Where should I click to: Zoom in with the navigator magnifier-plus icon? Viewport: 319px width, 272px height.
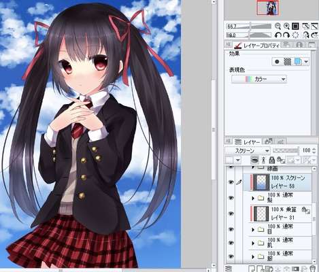click(x=286, y=27)
